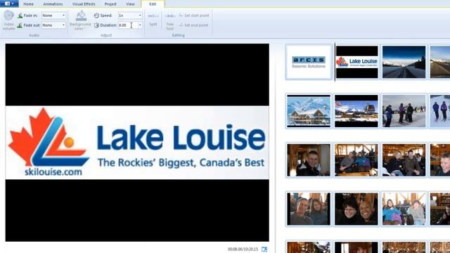The image size is (450, 253).
Task: Expand the Duration dropdown arrow
Action: tap(140, 25)
